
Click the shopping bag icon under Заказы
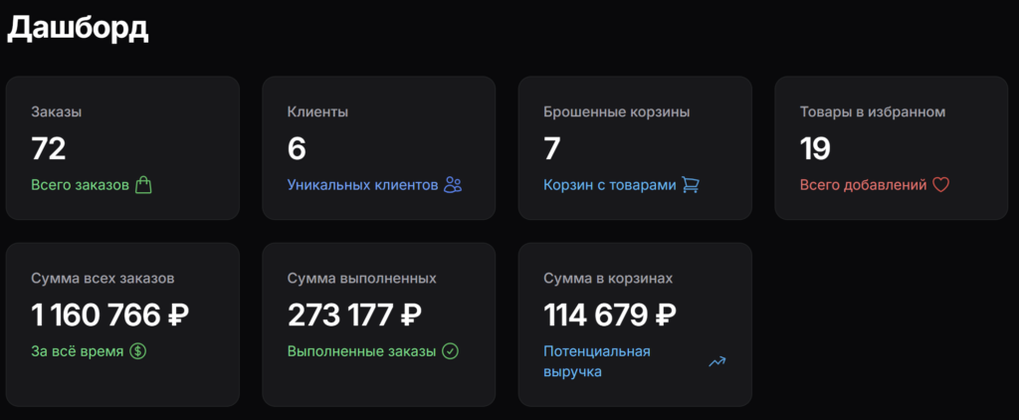(144, 184)
